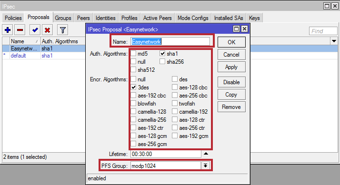Viewport: 340px width, 185px height.
Task: Click the Lifetime 00:30:00 field
Action: pyautogui.click(x=166, y=154)
